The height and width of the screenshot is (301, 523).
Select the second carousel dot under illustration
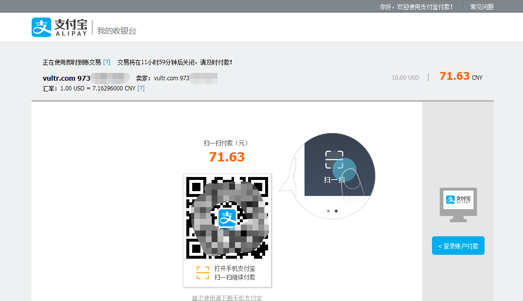coord(336,211)
